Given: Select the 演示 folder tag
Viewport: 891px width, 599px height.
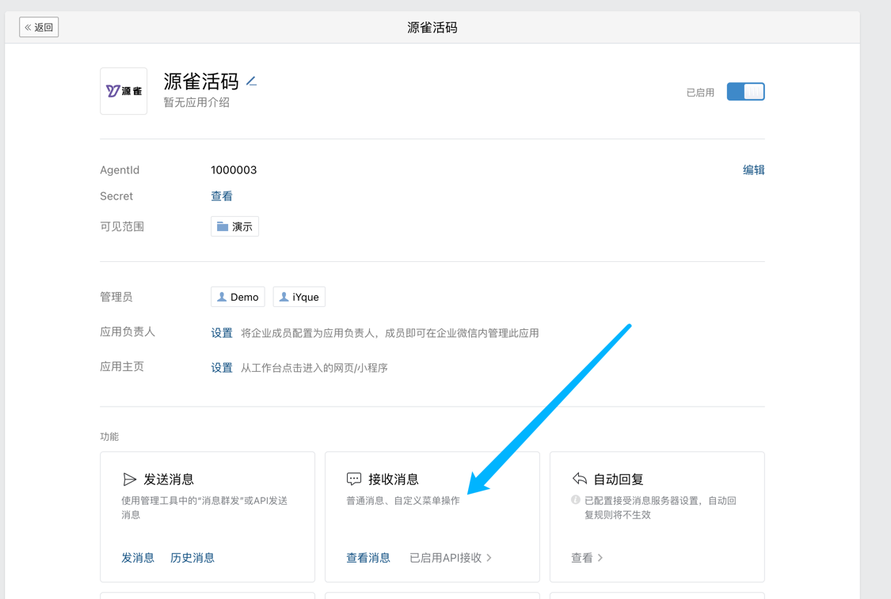Looking at the screenshot, I should (234, 226).
